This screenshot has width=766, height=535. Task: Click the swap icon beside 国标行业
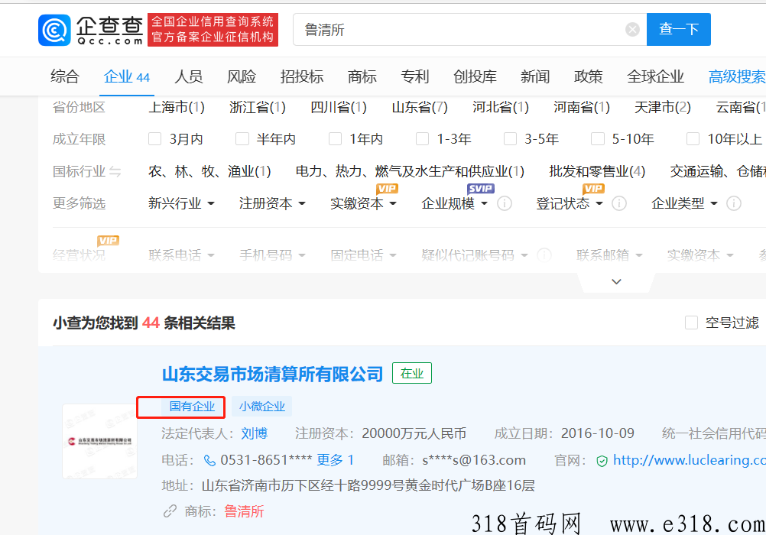pos(115,171)
